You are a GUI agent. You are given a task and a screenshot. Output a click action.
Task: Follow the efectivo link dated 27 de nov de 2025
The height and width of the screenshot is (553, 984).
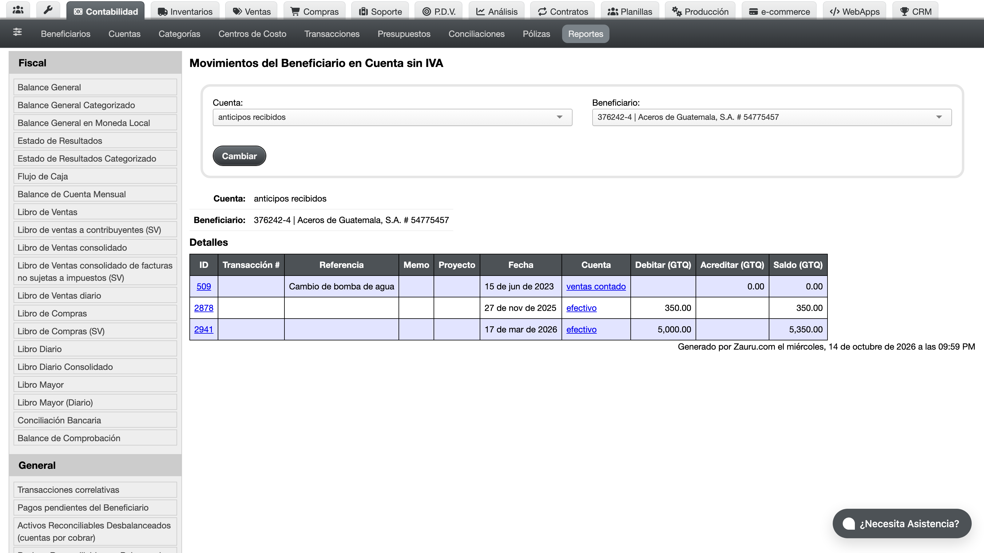click(x=581, y=308)
